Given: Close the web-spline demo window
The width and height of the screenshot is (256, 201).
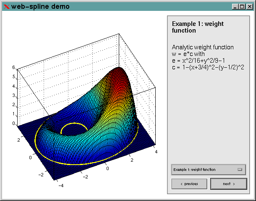Looking at the screenshot, I should pos(248,7).
